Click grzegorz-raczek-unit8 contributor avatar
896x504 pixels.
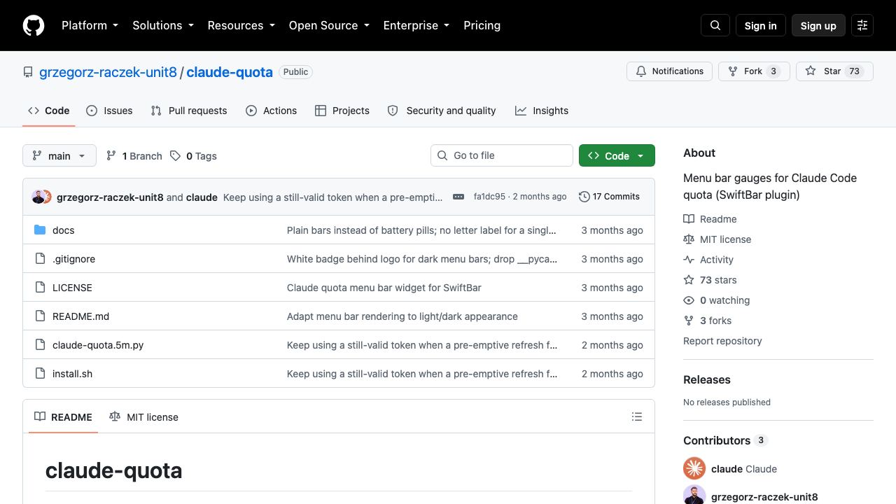pyautogui.click(x=694, y=495)
